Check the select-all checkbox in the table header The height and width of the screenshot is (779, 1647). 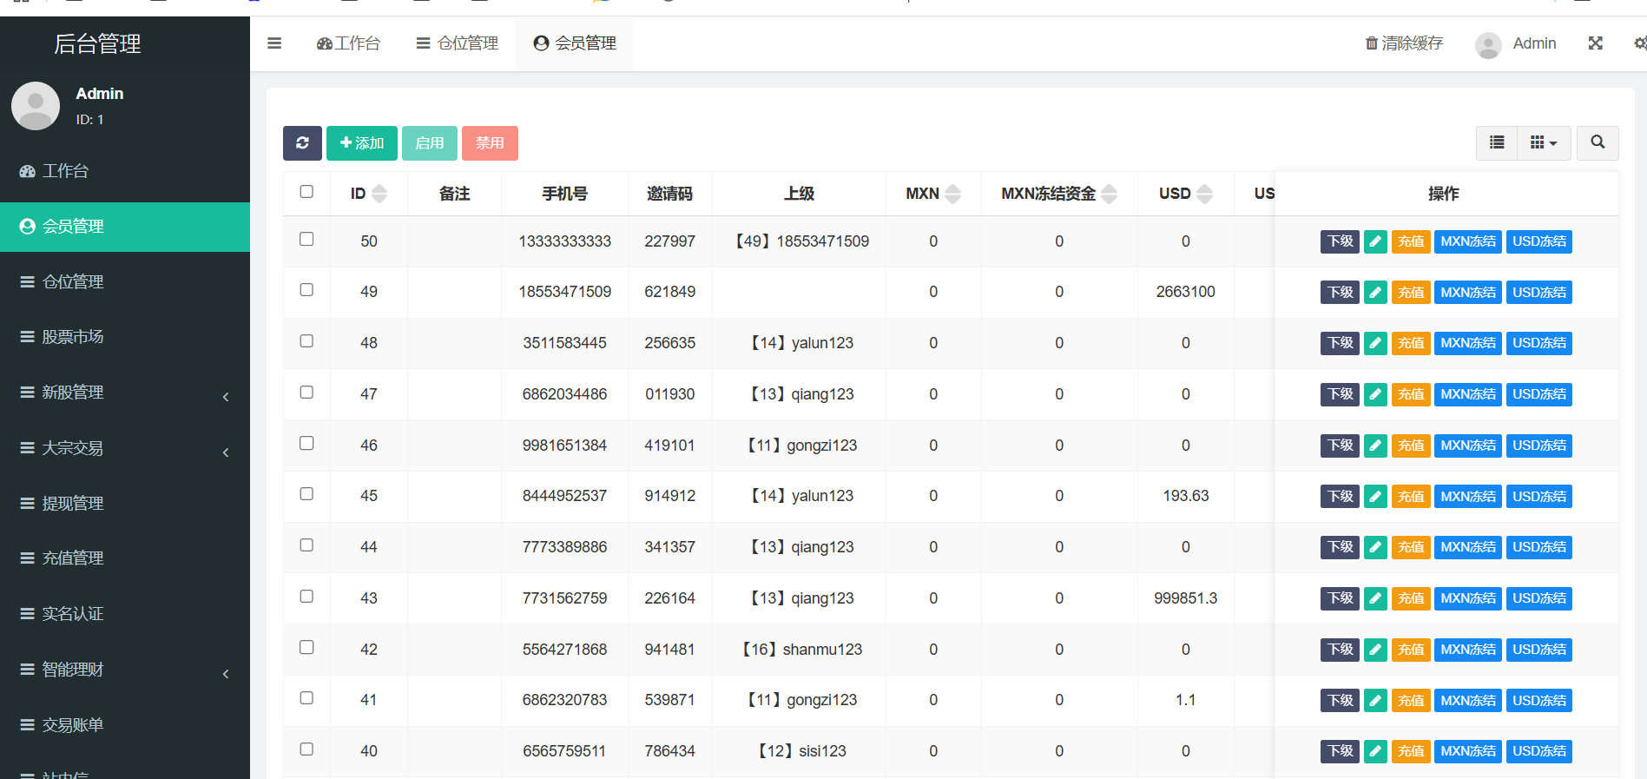[x=306, y=192]
